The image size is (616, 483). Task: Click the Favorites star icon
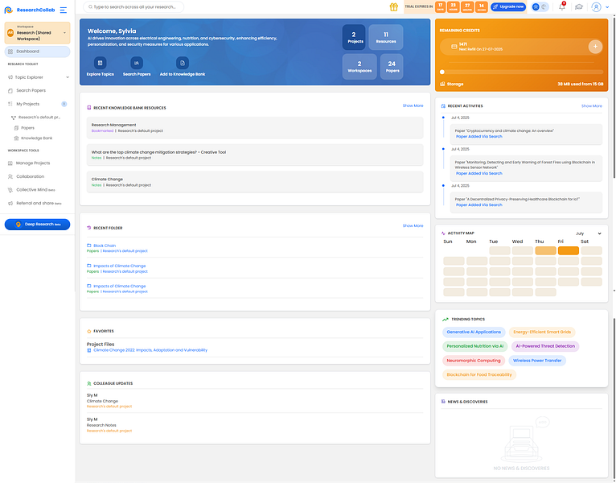coord(89,331)
